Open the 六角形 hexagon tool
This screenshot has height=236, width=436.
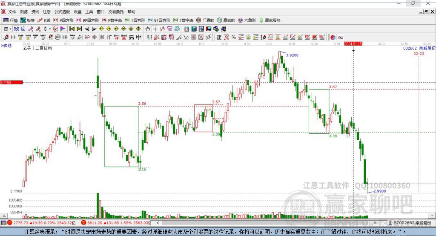247,20
